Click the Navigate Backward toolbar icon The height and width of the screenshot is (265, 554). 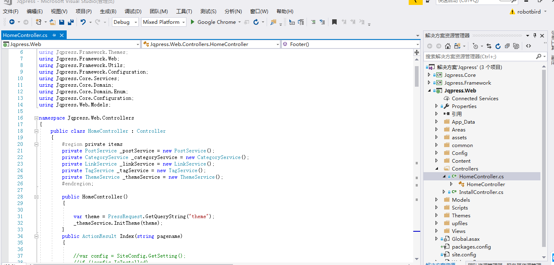tap(12, 22)
